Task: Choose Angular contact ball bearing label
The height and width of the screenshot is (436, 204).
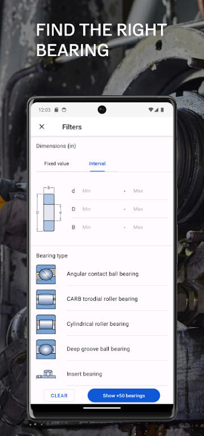Action: 103,274
